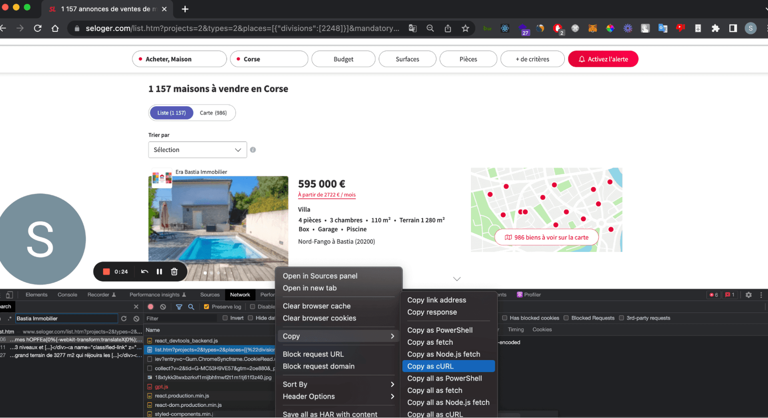
Task: Open the MetaMask fox extension icon
Action: click(592, 28)
